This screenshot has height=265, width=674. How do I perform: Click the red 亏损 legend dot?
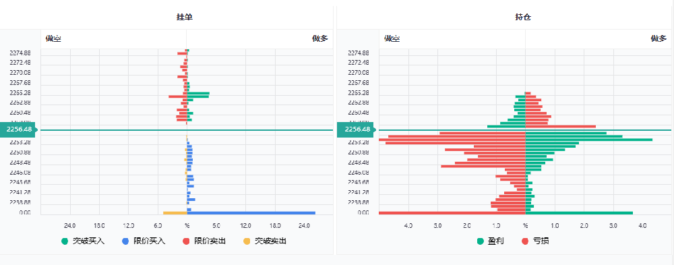click(x=525, y=241)
